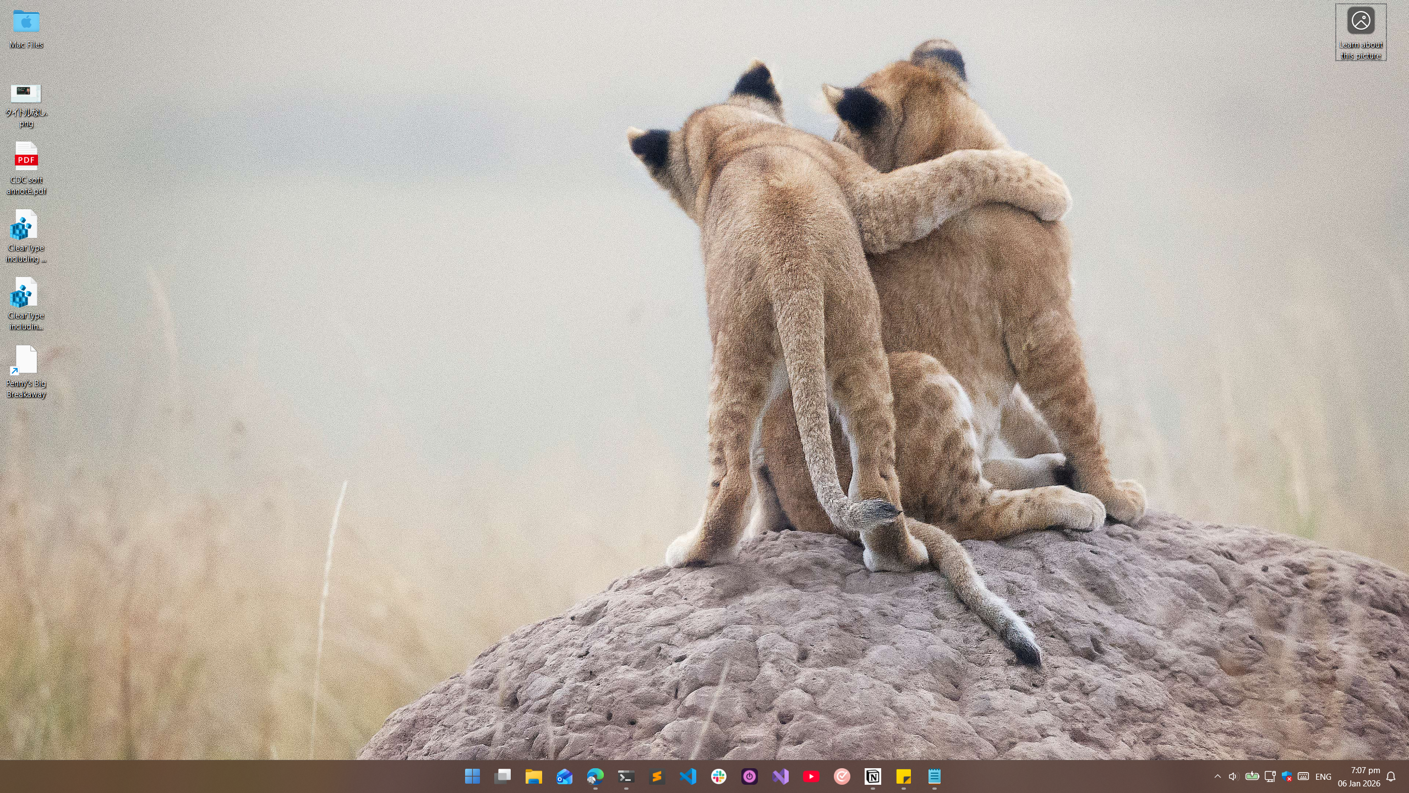The width and height of the screenshot is (1409, 793).
Task: Open the ENG input language switcher
Action: (x=1323, y=777)
